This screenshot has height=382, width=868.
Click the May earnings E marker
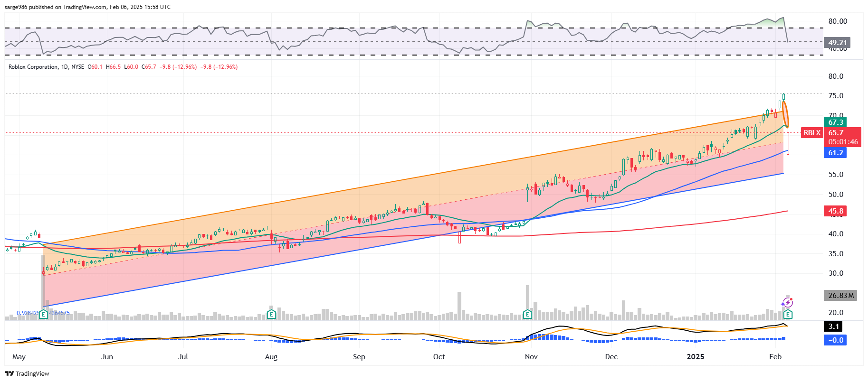pyautogui.click(x=44, y=314)
